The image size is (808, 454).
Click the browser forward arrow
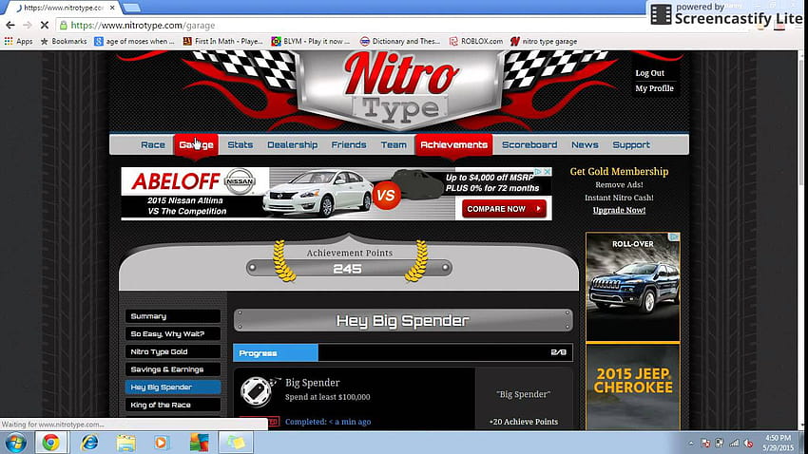[x=28, y=25]
